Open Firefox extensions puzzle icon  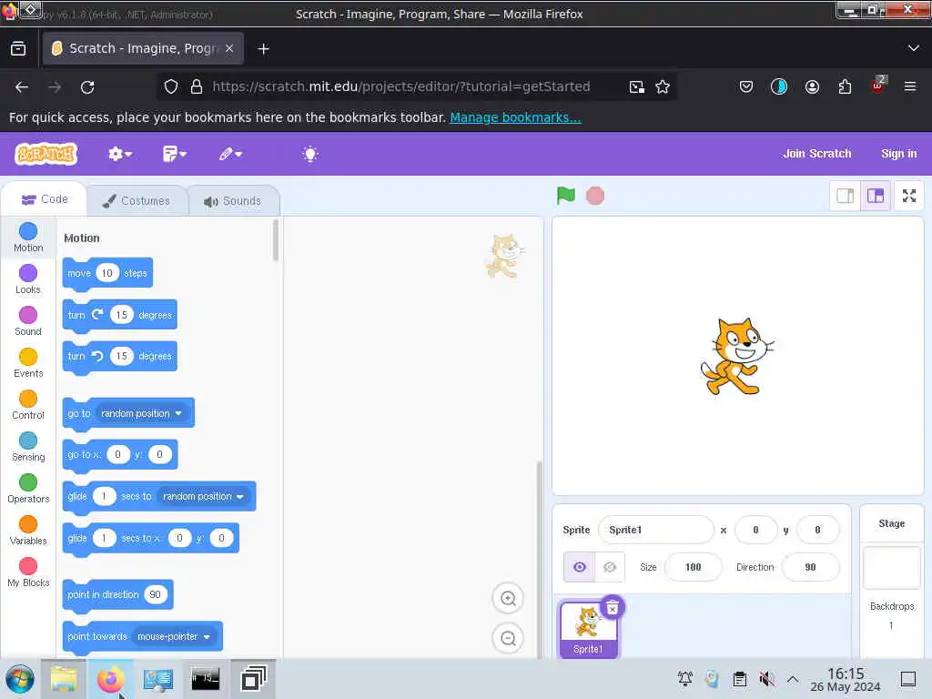[845, 86]
